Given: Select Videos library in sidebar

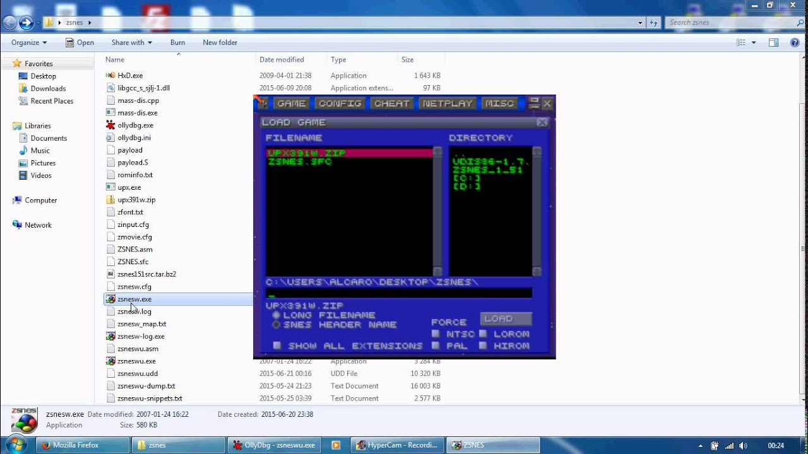Looking at the screenshot, I should [x=41, y=175].
